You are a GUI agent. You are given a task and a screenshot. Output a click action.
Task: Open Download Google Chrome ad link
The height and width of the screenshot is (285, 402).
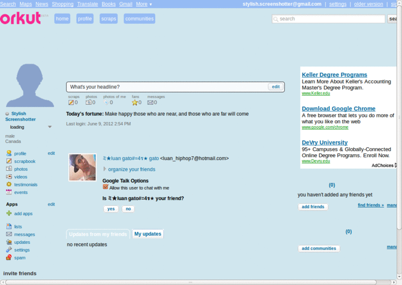click(x=338, y=109)
